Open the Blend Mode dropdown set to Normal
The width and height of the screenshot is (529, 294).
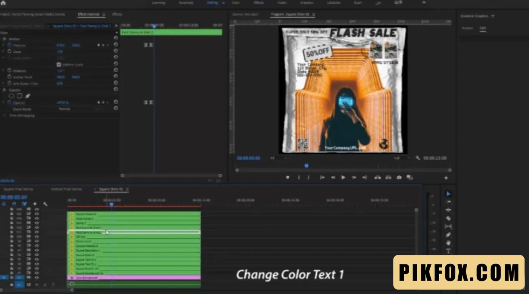point(78,109)
